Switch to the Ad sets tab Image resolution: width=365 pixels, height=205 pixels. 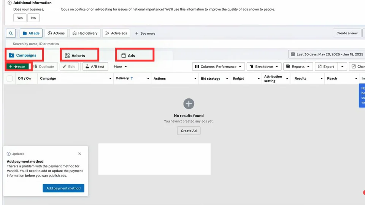tap(79, 55)
